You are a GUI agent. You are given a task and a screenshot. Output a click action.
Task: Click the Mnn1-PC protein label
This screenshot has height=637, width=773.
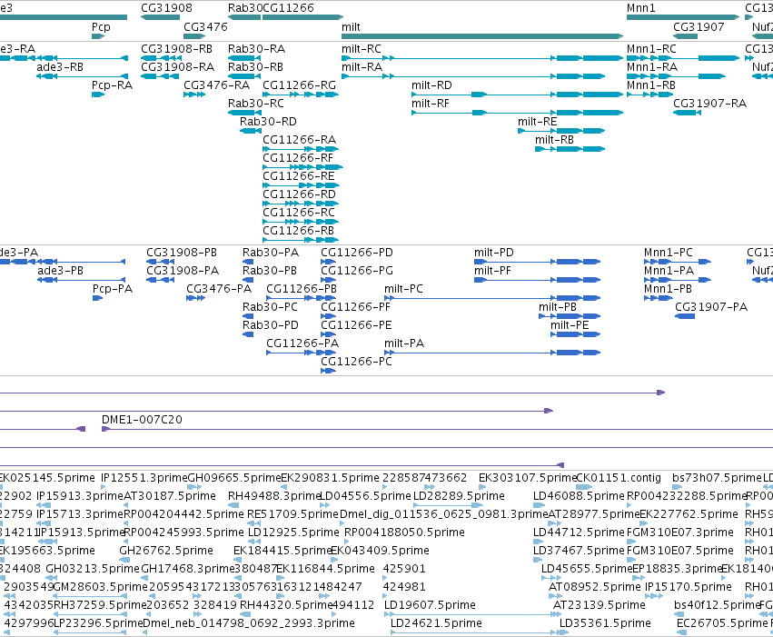point(668,253)
